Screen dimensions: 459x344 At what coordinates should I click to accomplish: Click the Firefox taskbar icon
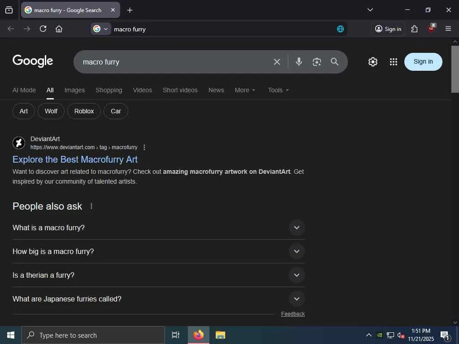click(199, 335)
